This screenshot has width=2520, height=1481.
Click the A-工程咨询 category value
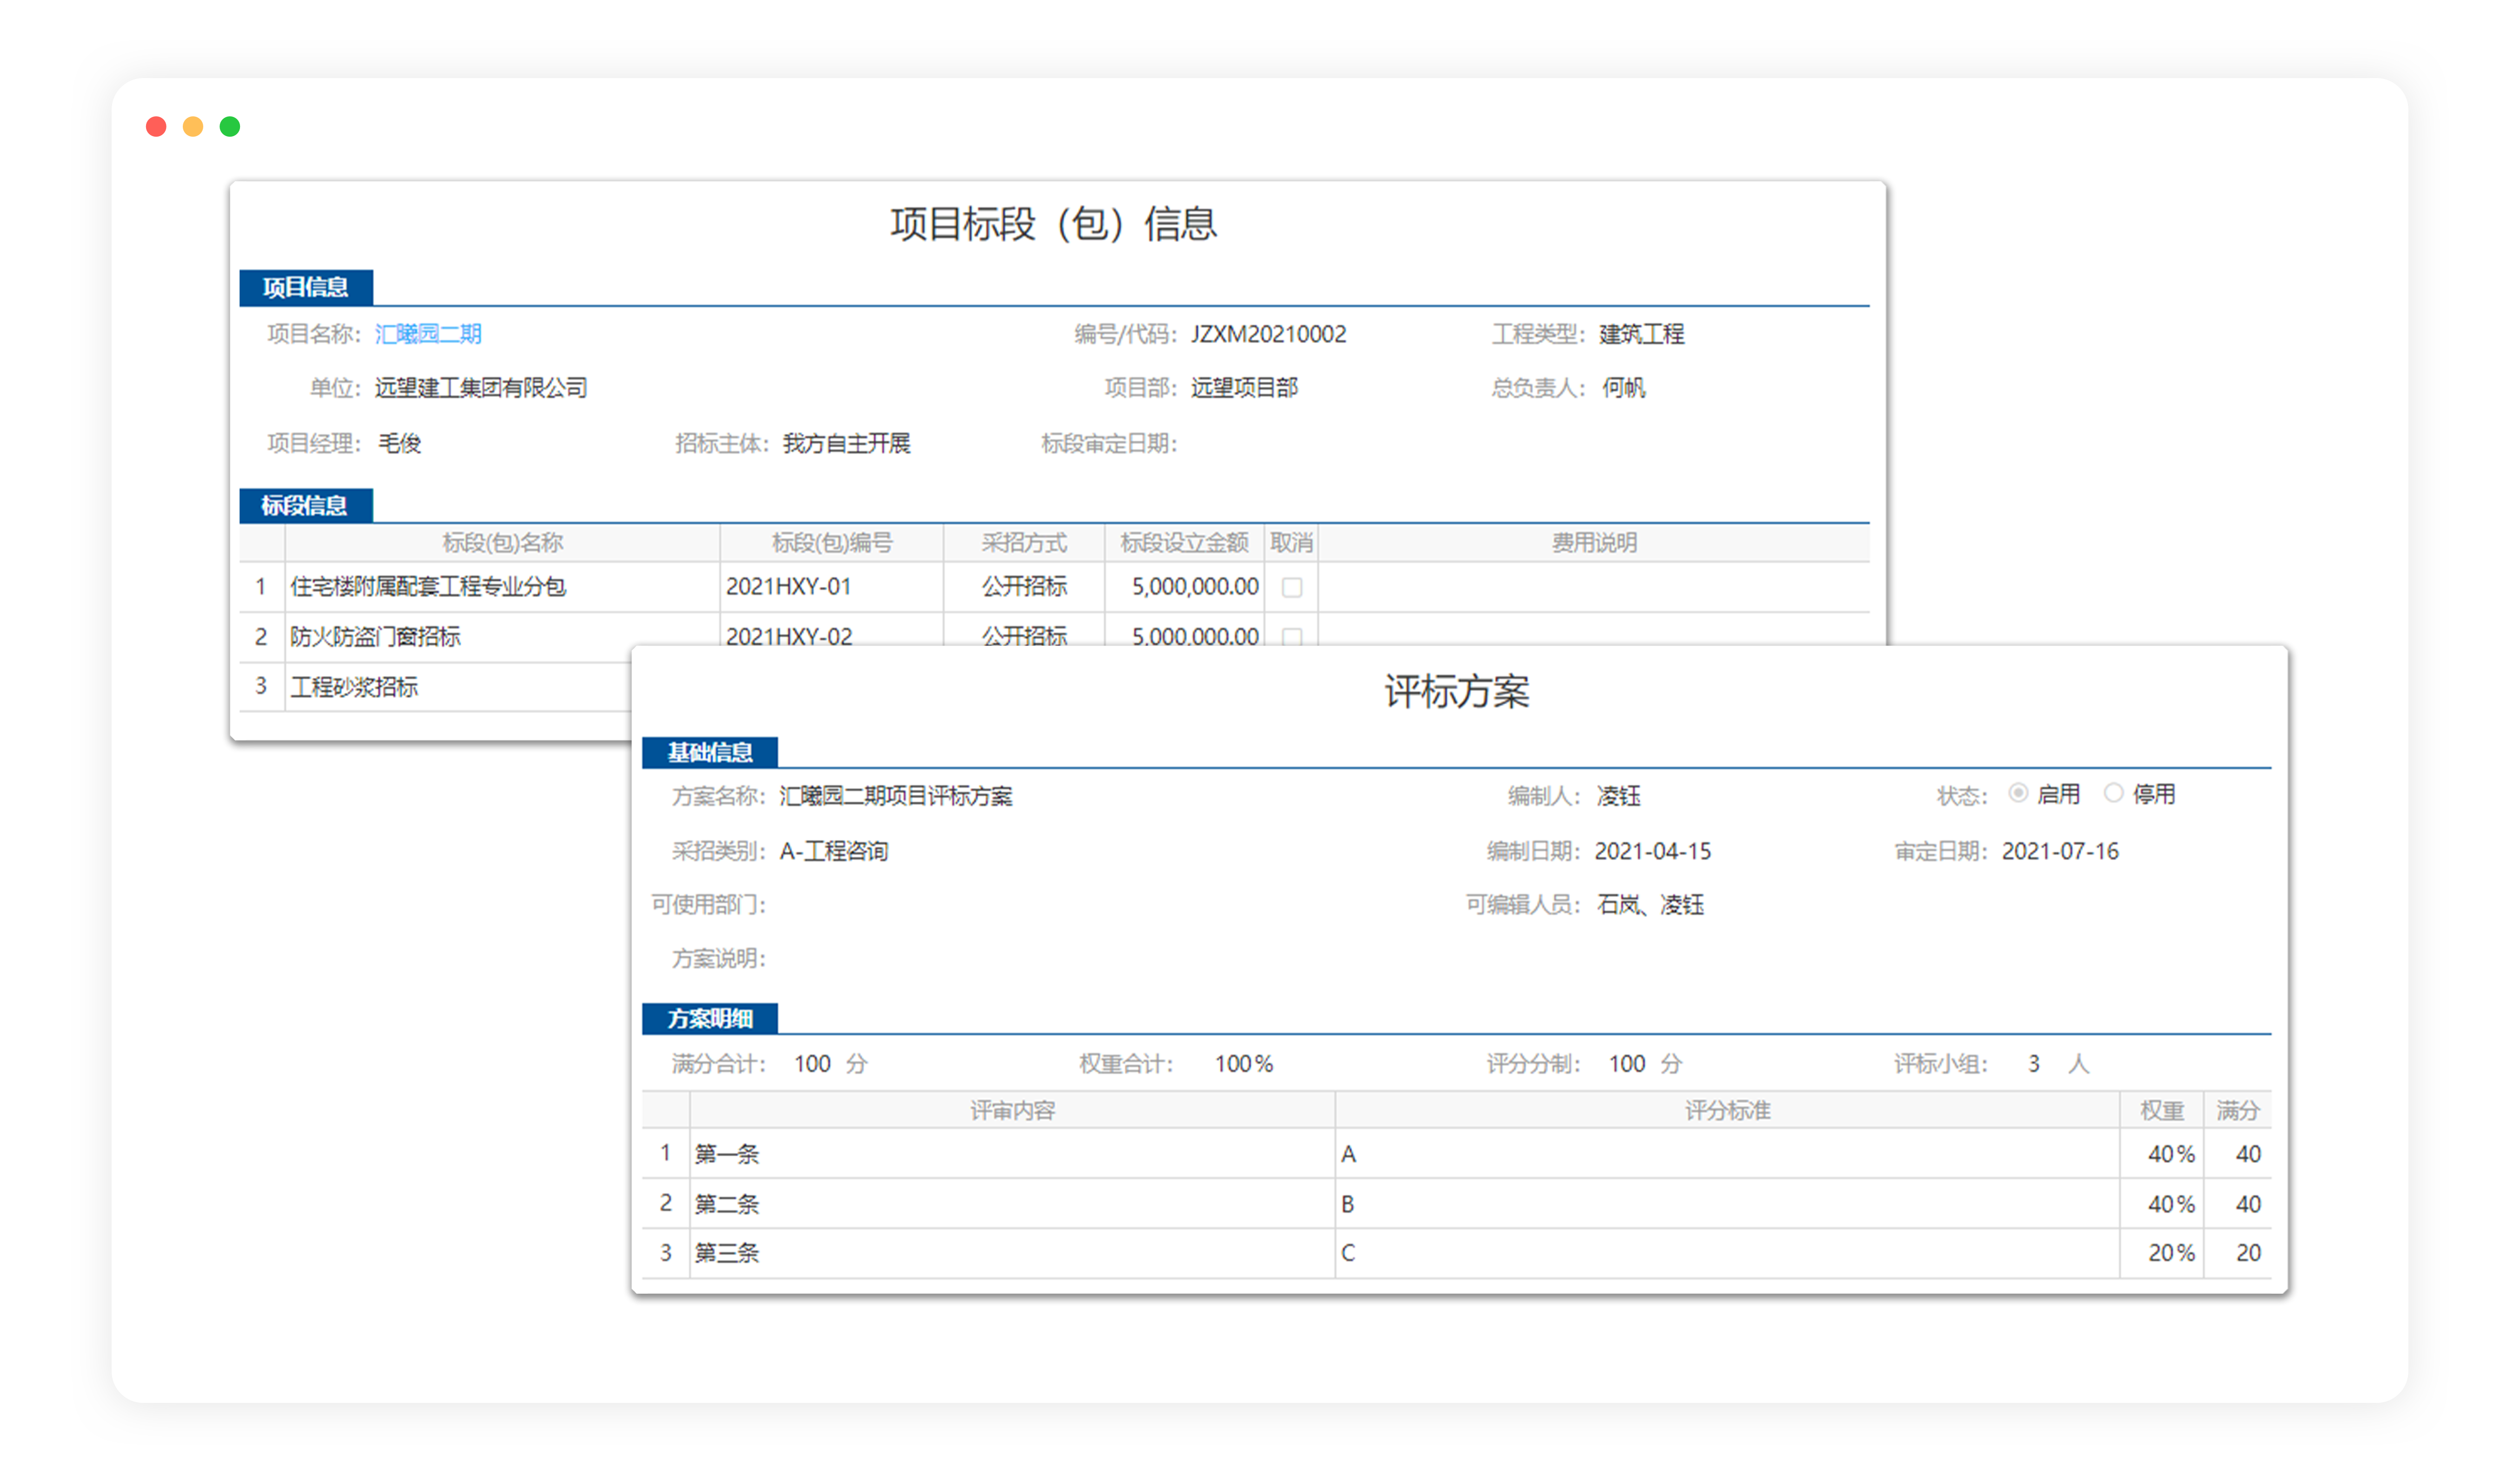[834, 852]
